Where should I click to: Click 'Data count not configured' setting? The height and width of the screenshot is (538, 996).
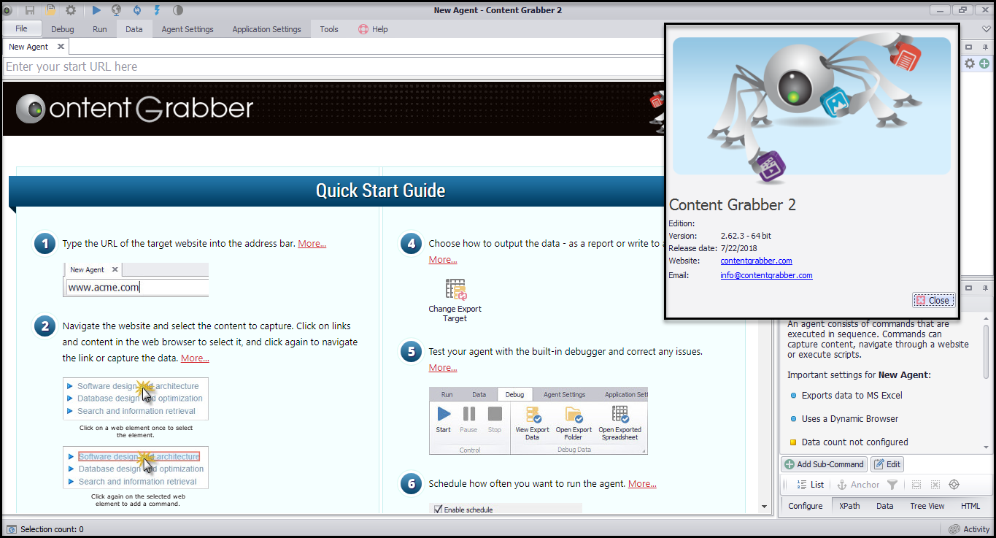(854, 442)
